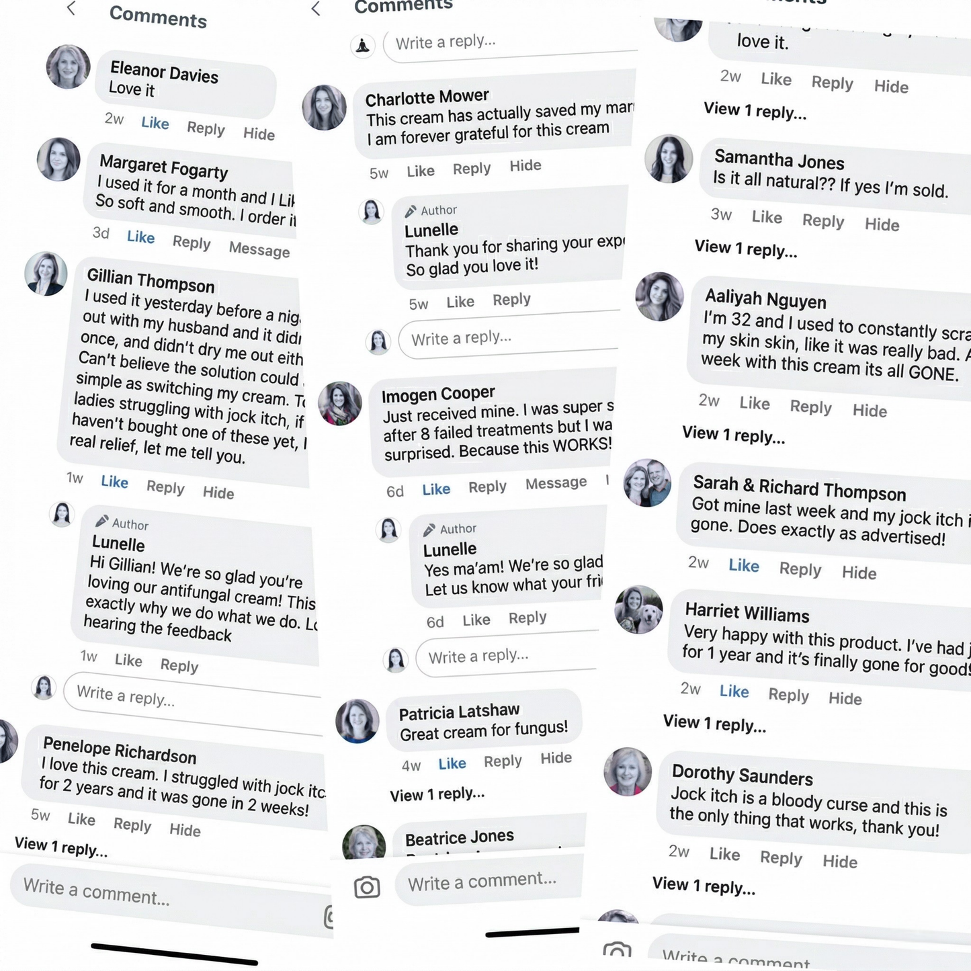Viewport: 971px width, 971px height.
Task: Like Harriet Williams' comment
Action: point(734,691)
